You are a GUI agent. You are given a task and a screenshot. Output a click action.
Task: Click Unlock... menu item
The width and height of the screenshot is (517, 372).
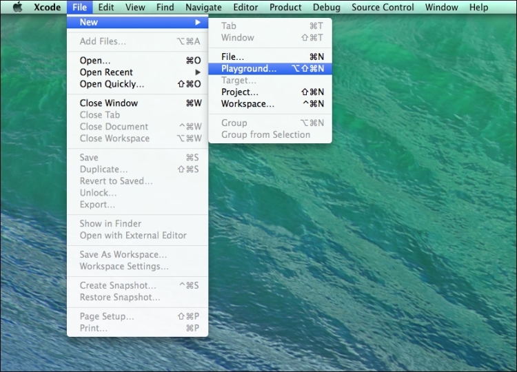click(x=137, y=193)
